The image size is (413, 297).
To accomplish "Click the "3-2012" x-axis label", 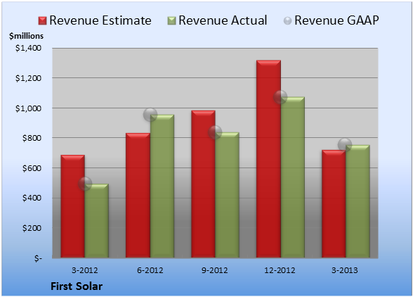I will click(85, 270).
